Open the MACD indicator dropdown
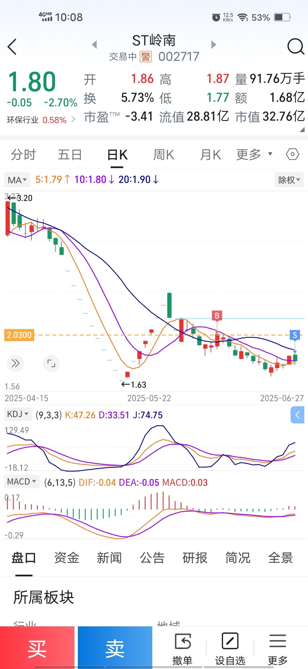This screenshot has height=669, width=308. pyautogui.click(x=22, y=481)
